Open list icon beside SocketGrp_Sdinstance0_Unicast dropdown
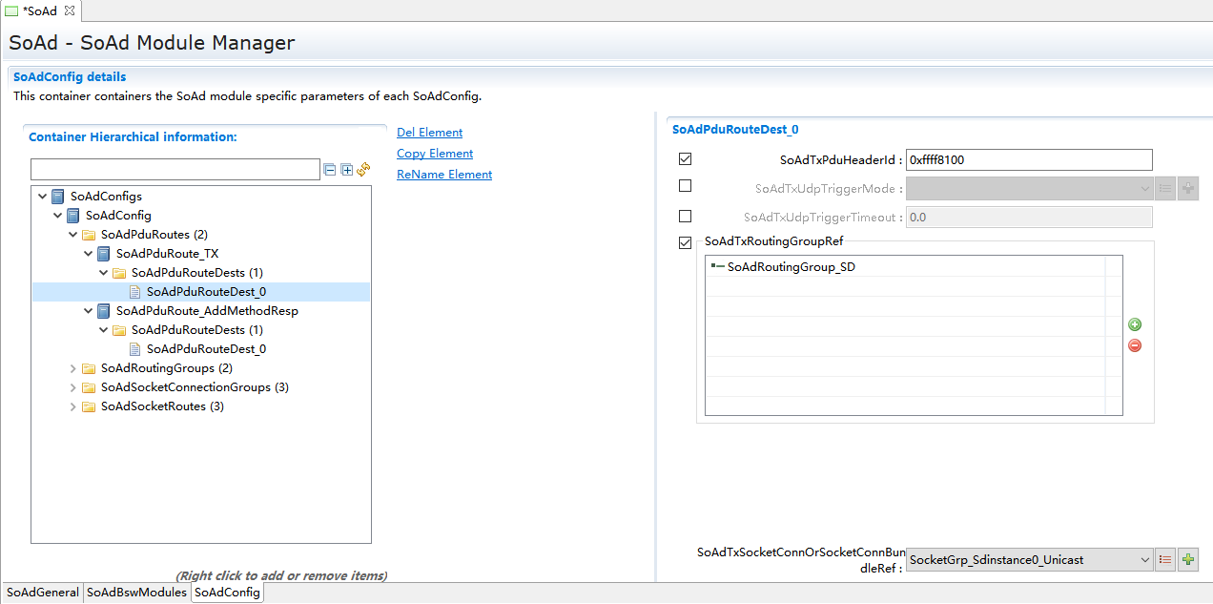Image resolution: width=1213 pixels, height=604 pixels. coord(1165,560)
